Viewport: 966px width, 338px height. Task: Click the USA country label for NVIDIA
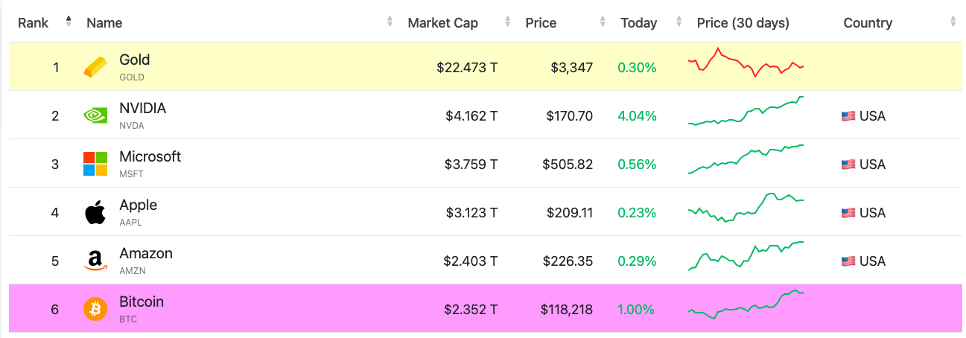pos(872,116)
